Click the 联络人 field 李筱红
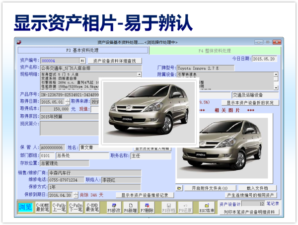The height and width of the screenshot is (225, 298). pyautogui.click(x=121, y=180)
